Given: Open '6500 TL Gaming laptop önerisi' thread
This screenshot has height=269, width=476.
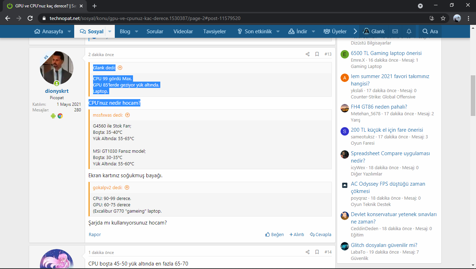Looking at the screenshot, I should point(386,53).
